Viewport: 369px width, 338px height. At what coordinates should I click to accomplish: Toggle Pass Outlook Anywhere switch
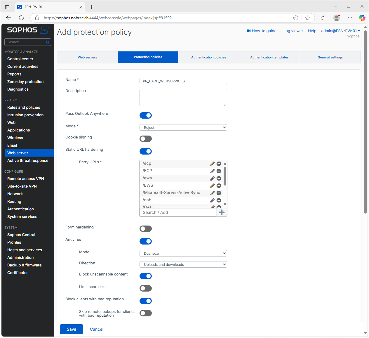[x=146, y=115]
